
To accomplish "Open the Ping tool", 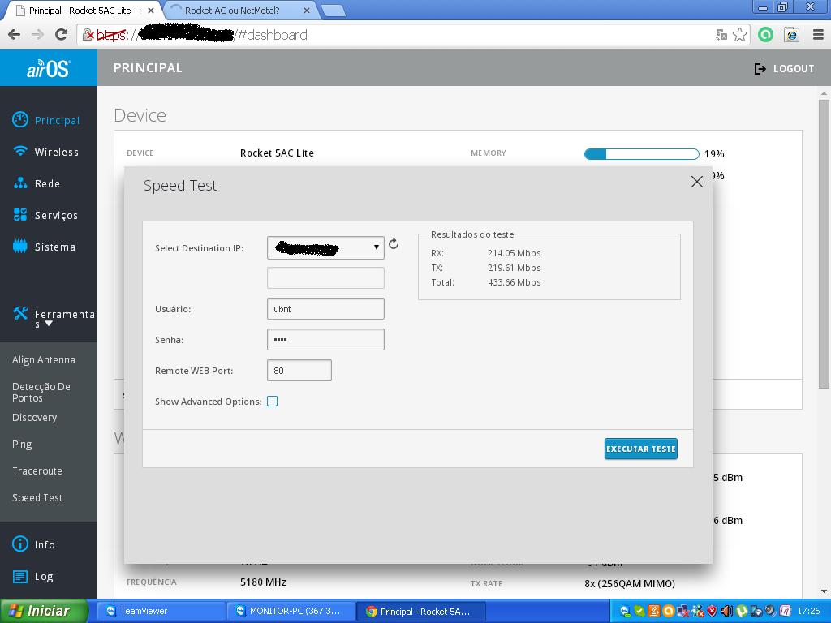I will point(22,444).
